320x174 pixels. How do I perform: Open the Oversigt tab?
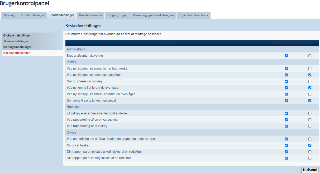[x=9, y=15]
